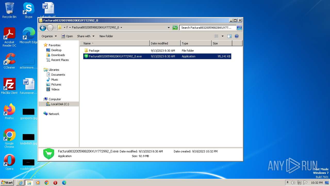This screenshot has width=330, height=186.
Task: Create a New folder
Action: [106, 36]
